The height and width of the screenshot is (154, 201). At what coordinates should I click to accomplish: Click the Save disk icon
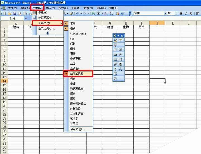pyautogui.click(x=15, y=13)
